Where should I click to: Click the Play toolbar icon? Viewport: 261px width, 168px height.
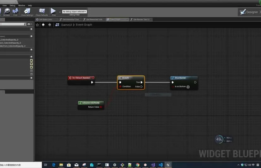click(53, 12)
